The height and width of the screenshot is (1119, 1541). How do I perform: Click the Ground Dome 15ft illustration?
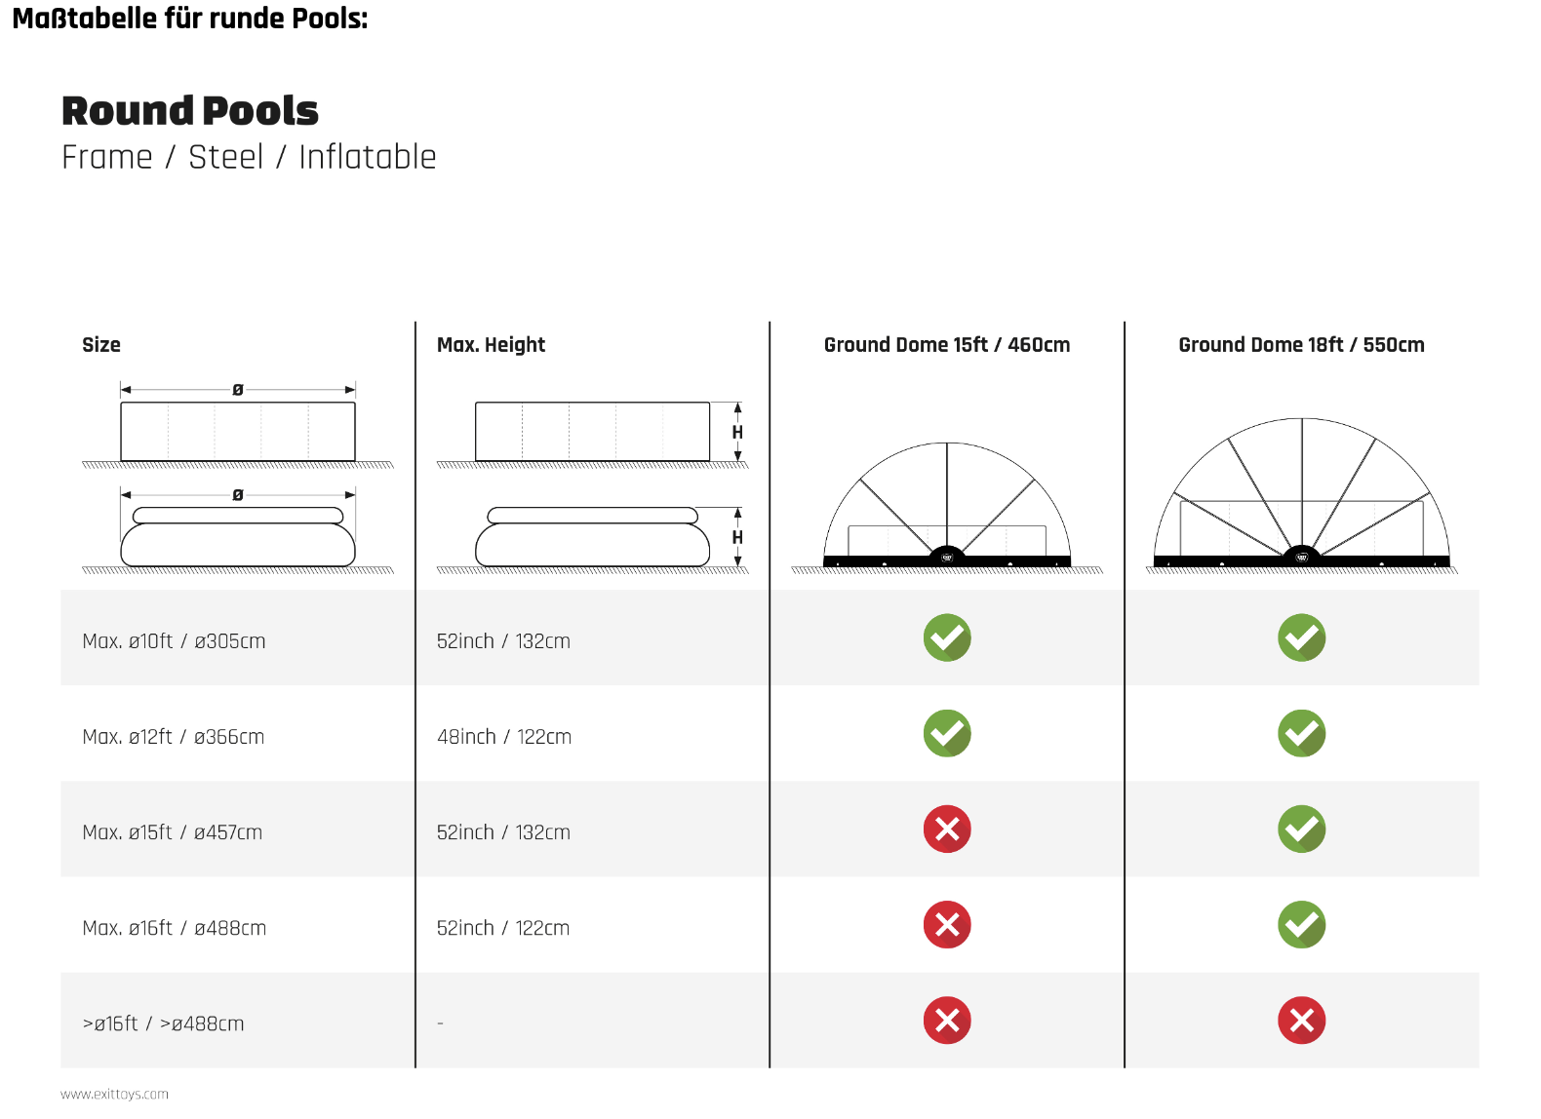pyautogui.click(x=947, y=507)
